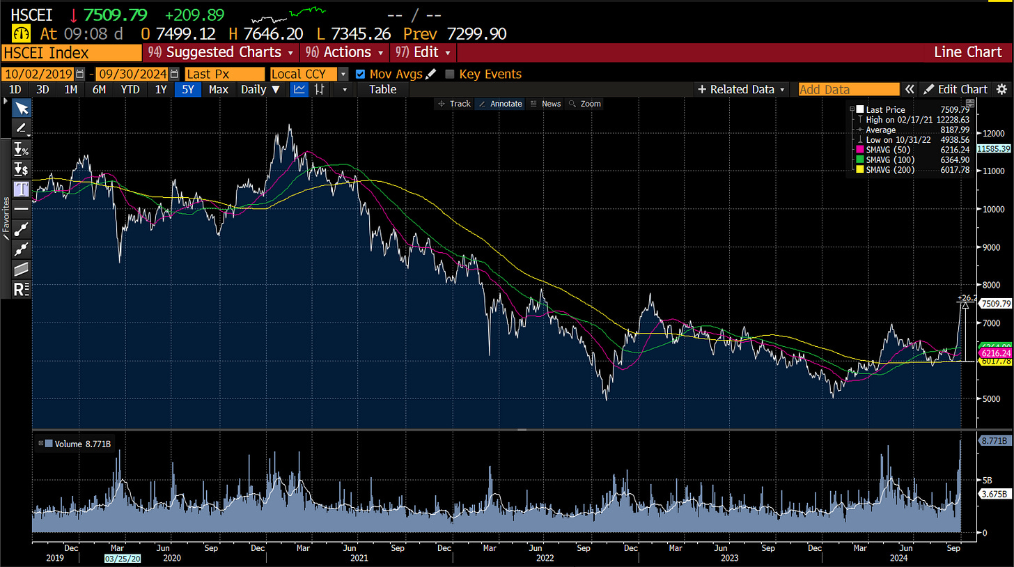Click the start date 10/02/2019 field
This screenshot has height=567, width=1014.
38,74
